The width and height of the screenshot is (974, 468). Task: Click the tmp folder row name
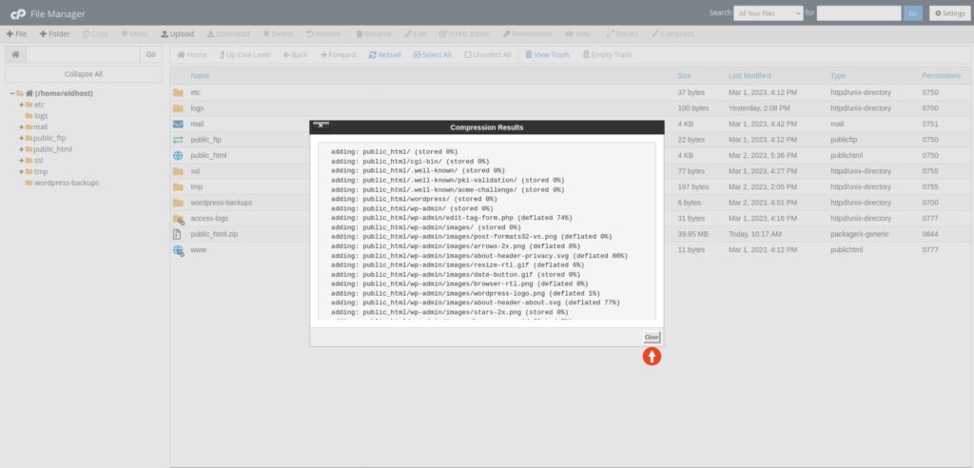(x=196, y=187)
